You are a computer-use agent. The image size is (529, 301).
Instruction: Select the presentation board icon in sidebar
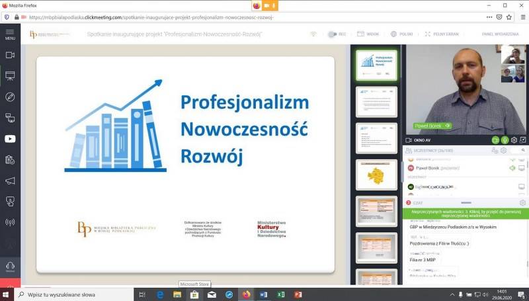point(10,76)
